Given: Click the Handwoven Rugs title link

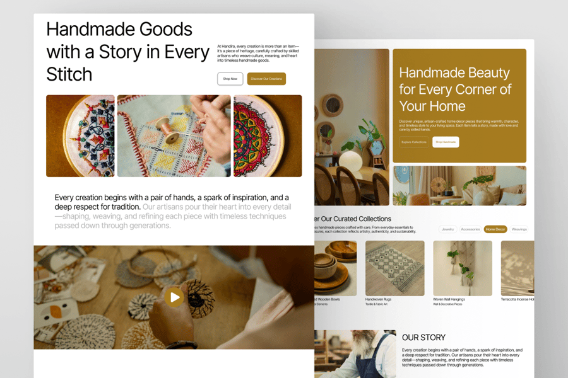Looking at the screenshot, I should click(x=378, y=299).
